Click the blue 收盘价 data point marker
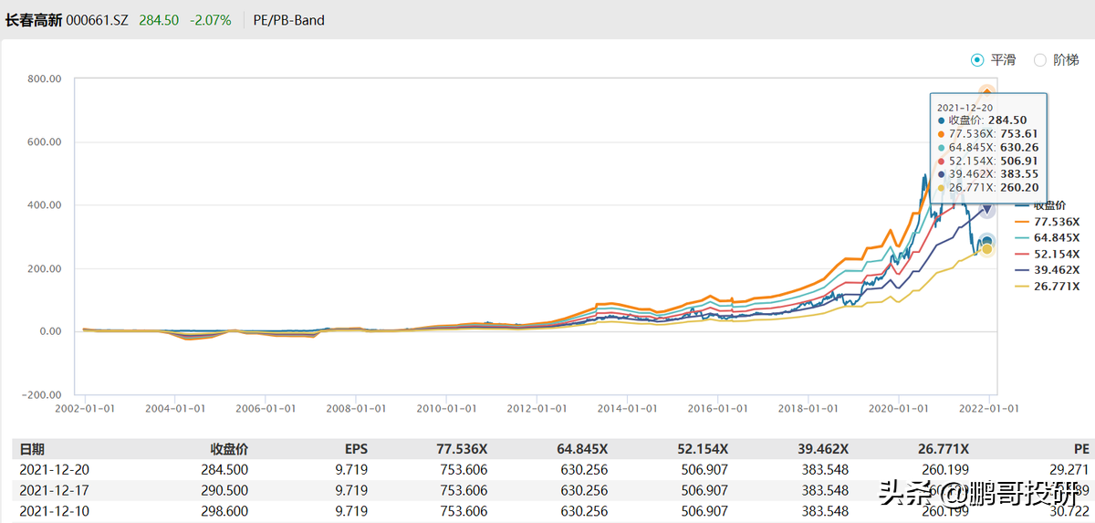Screen dimensions: 1095x523 [986, 241]
